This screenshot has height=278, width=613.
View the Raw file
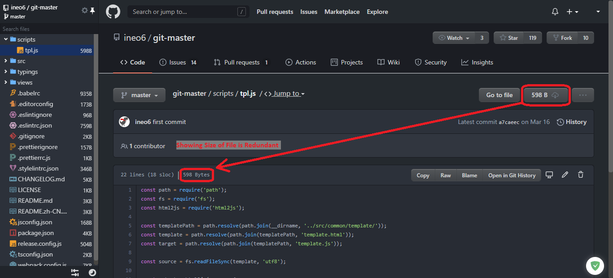click(x=446, y=175)
